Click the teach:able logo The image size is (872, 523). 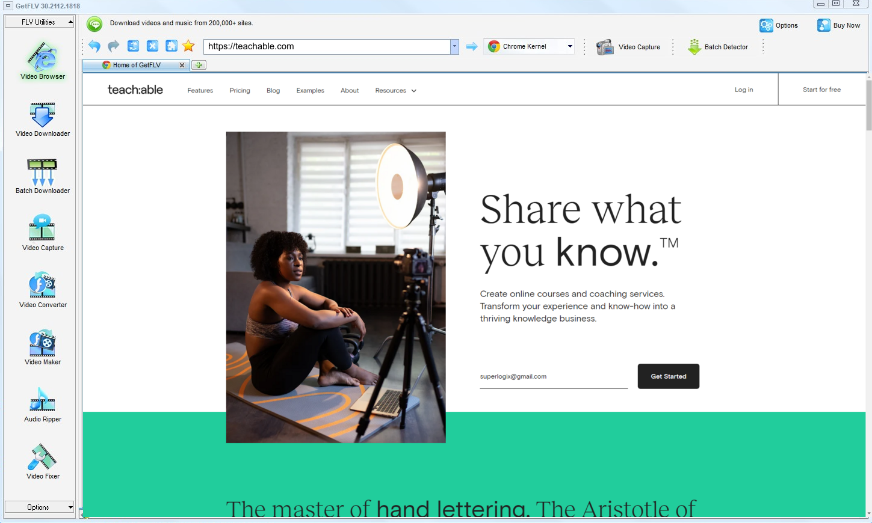(135, 90)
